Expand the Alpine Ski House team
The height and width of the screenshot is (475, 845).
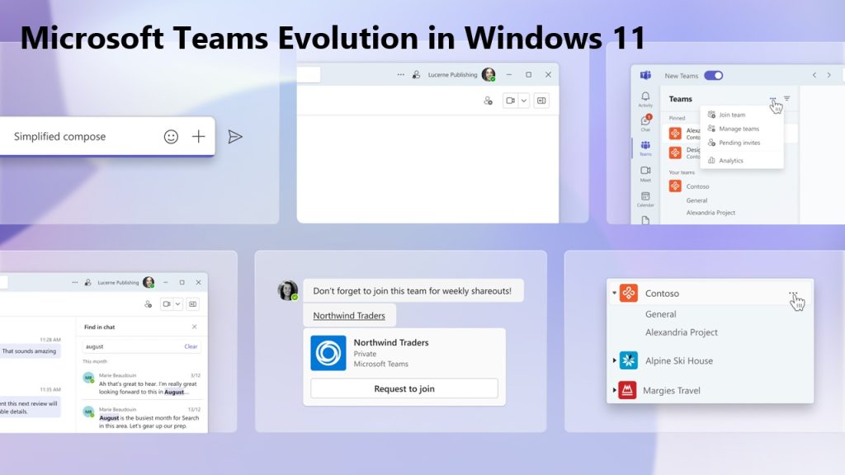pos(614,360)
